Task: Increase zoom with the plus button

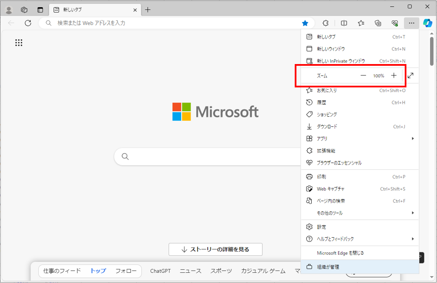Action: click(x=394, y=76)
